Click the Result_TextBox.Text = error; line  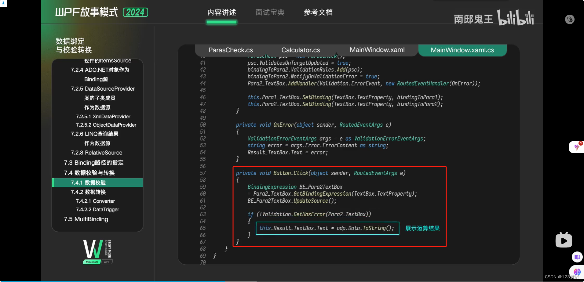287,152
